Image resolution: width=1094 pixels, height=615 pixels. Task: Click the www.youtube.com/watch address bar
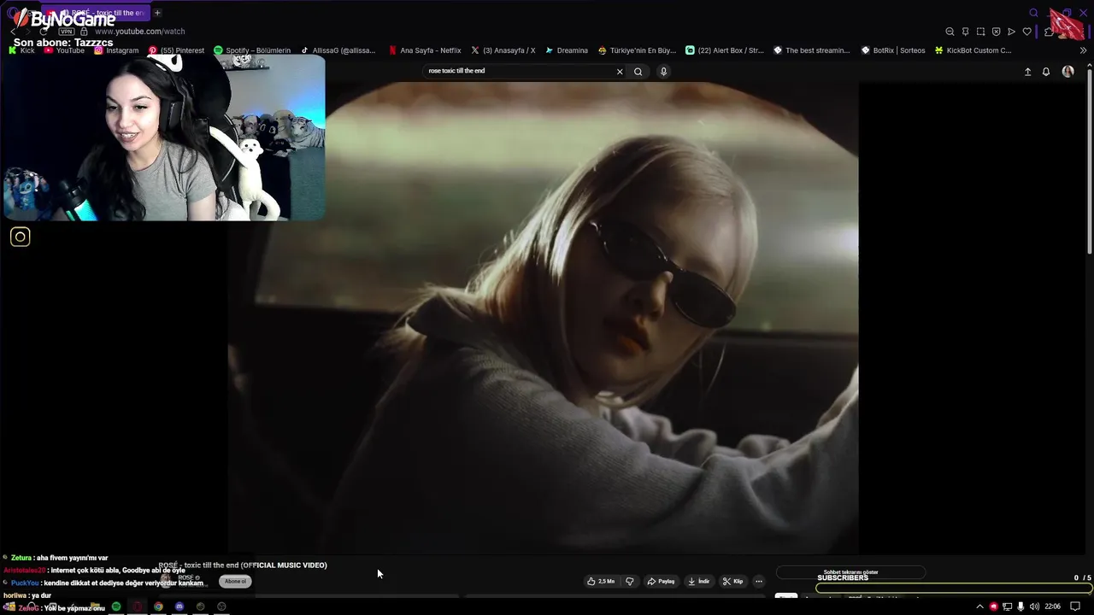[139, 32]
